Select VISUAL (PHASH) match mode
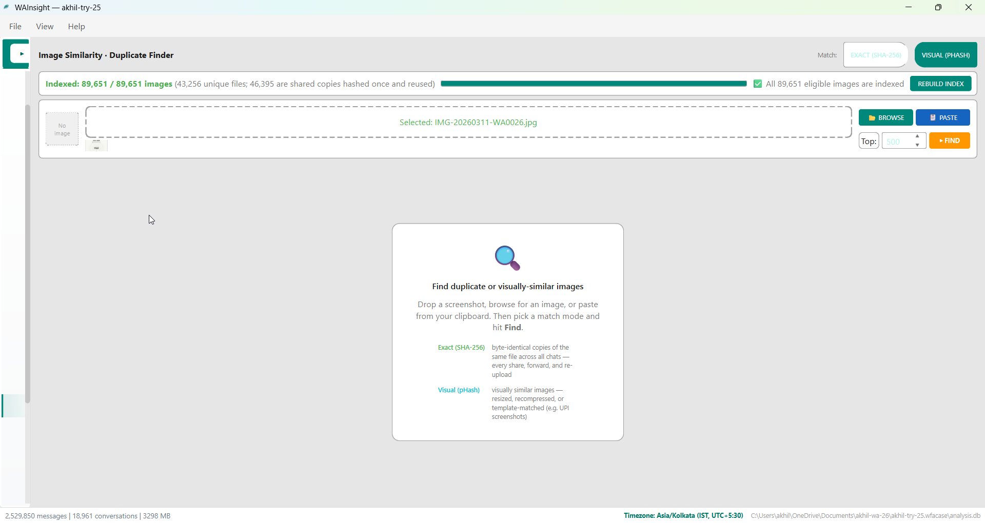 pyautogui.click(x=945, y=55)
